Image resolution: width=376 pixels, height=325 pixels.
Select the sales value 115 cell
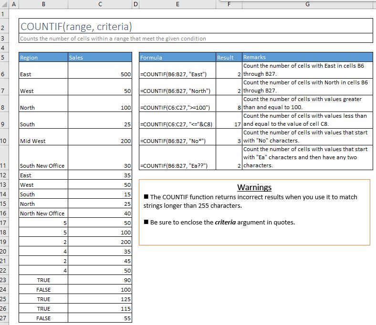[x=100, y=308]
